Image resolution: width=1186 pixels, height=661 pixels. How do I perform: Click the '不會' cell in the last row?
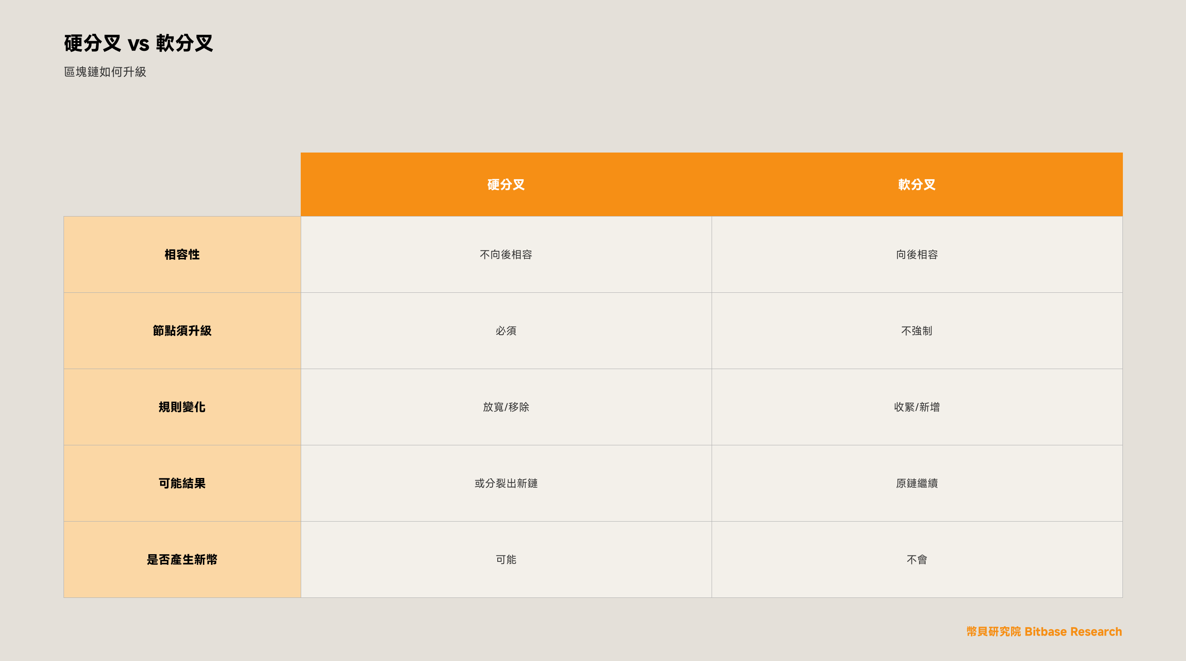[917, 560]
